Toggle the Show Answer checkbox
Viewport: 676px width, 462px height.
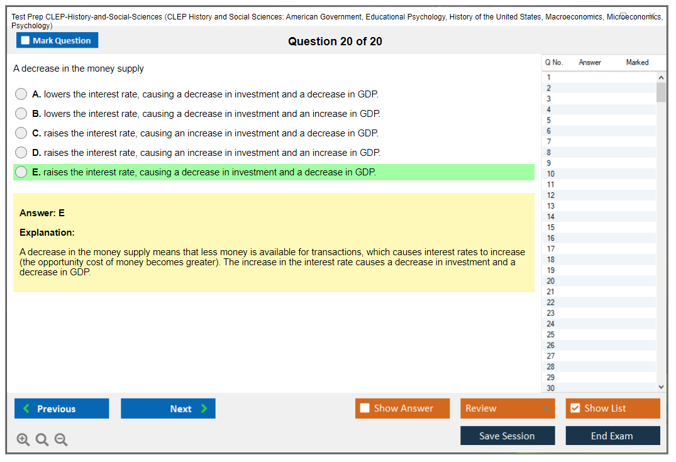[365, 409]
